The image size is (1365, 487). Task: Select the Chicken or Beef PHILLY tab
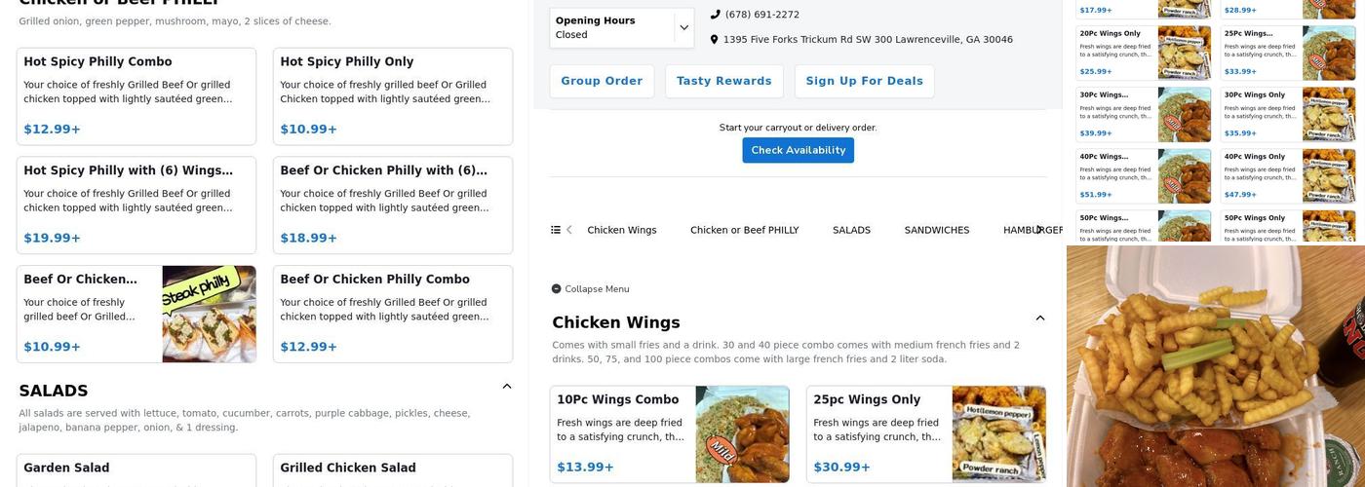pos(744,231)
